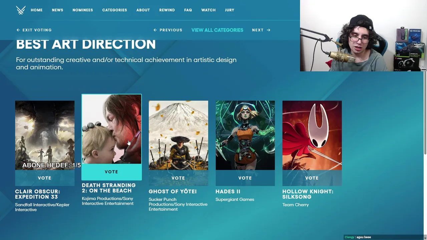Go to the FAQ page
The height and width of the screenshot is (240, 427).
click(x=188, y=10)
